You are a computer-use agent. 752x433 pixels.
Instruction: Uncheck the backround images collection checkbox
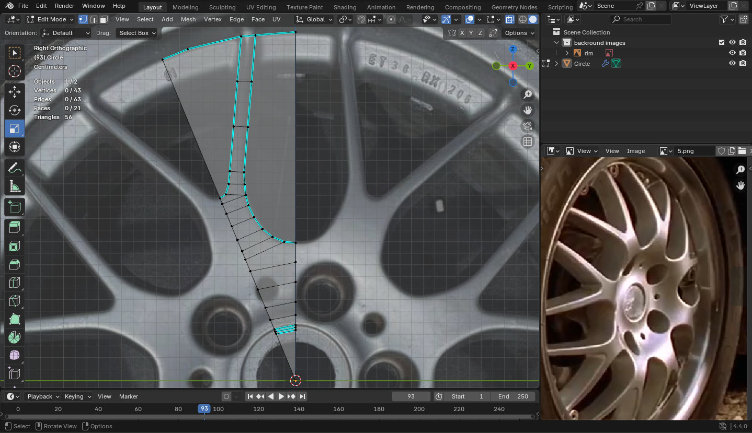tap(722, 43)
